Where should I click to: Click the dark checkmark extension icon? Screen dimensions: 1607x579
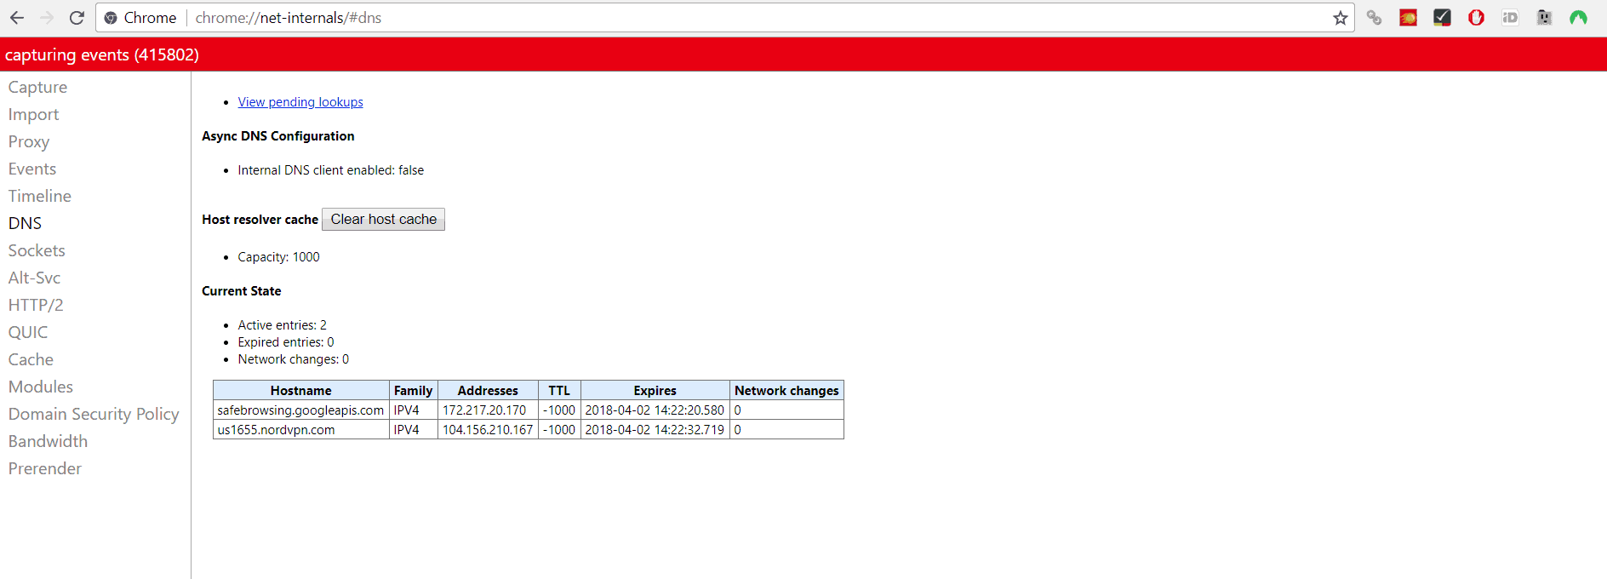coord(1442,17)
